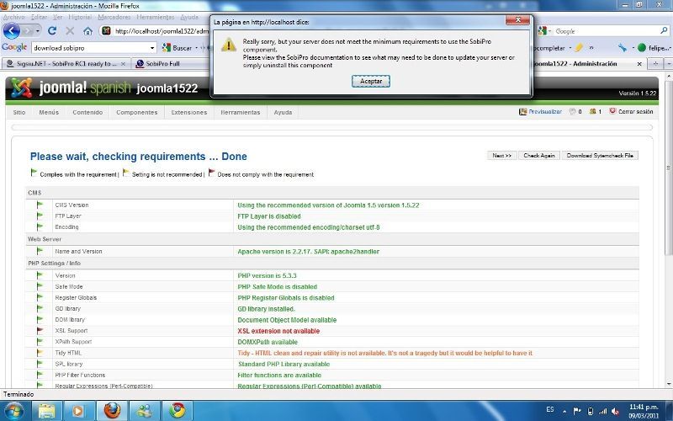Open the Herramientas menu in Firefox menu bar
673x421 pixels.
tap(156, 17)
